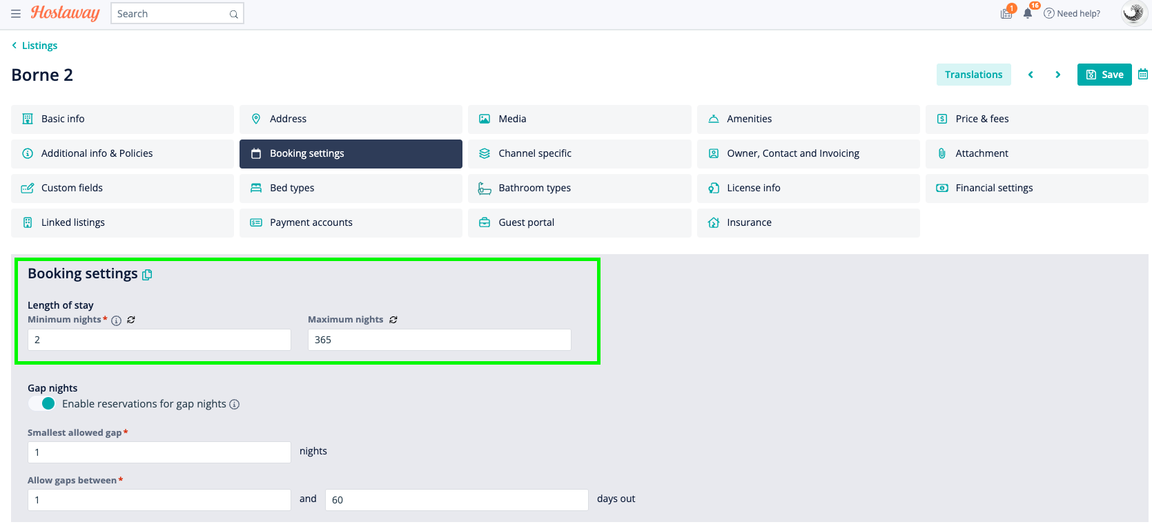The width and height of the screenshot is (1152, 529).
Task: Open the Linked listings tab
Action: click(122, 222)
